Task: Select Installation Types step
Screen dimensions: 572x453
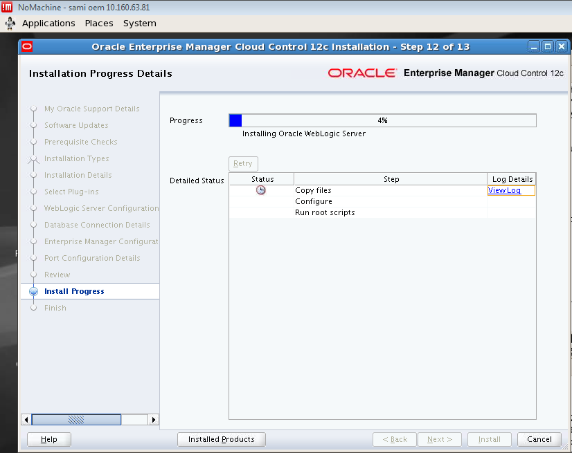Action: 77,158
